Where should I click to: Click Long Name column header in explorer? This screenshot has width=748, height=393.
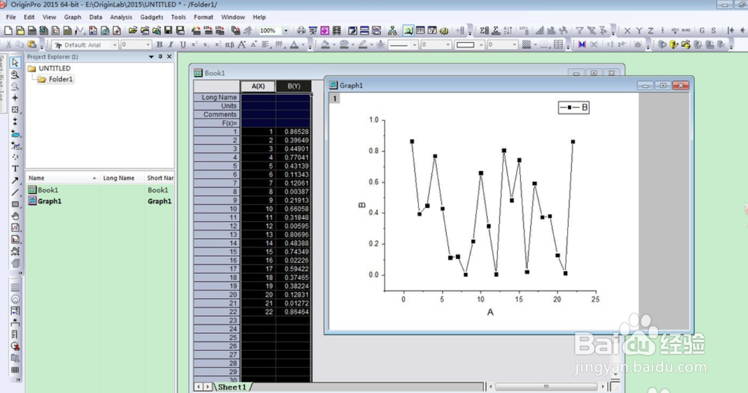pyautogui.click(x=122, y=178)
